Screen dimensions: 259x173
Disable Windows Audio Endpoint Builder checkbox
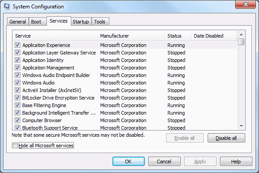18,75
